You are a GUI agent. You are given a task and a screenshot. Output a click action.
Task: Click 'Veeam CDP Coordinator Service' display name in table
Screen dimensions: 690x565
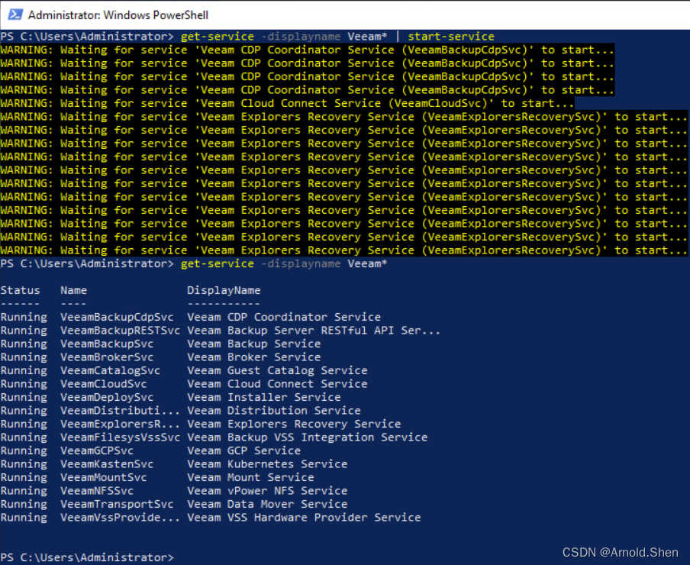[x=284, y=318]
